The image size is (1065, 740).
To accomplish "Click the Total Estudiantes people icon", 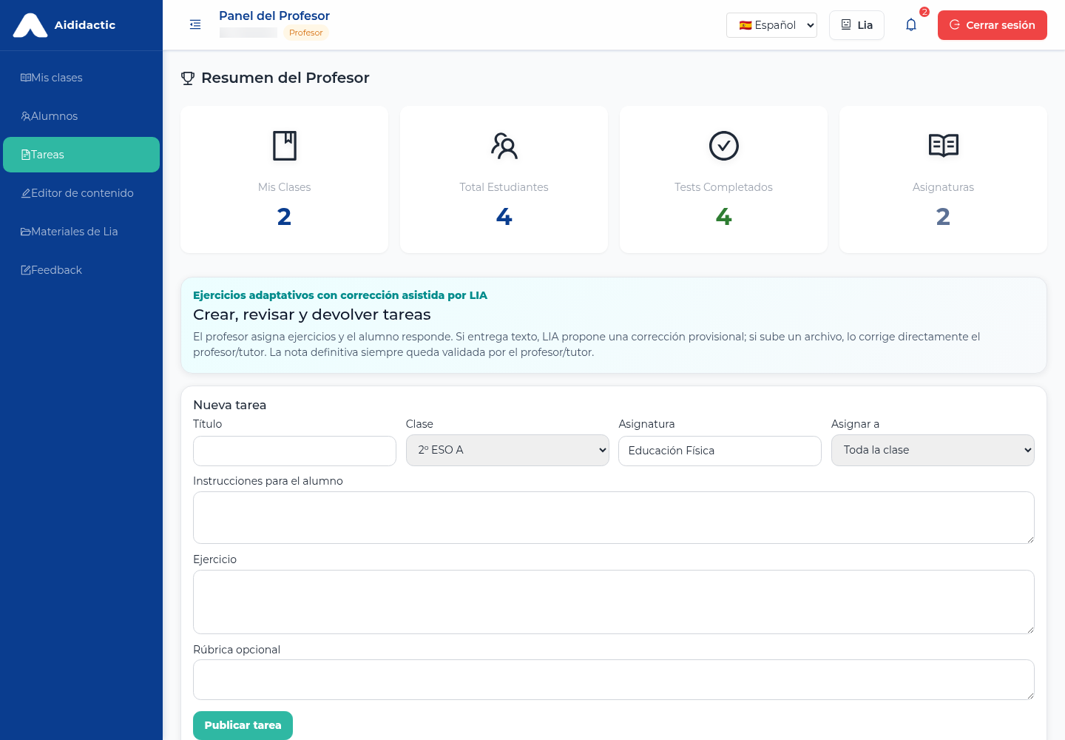I will pyautogui.click(x=504, y=146).
